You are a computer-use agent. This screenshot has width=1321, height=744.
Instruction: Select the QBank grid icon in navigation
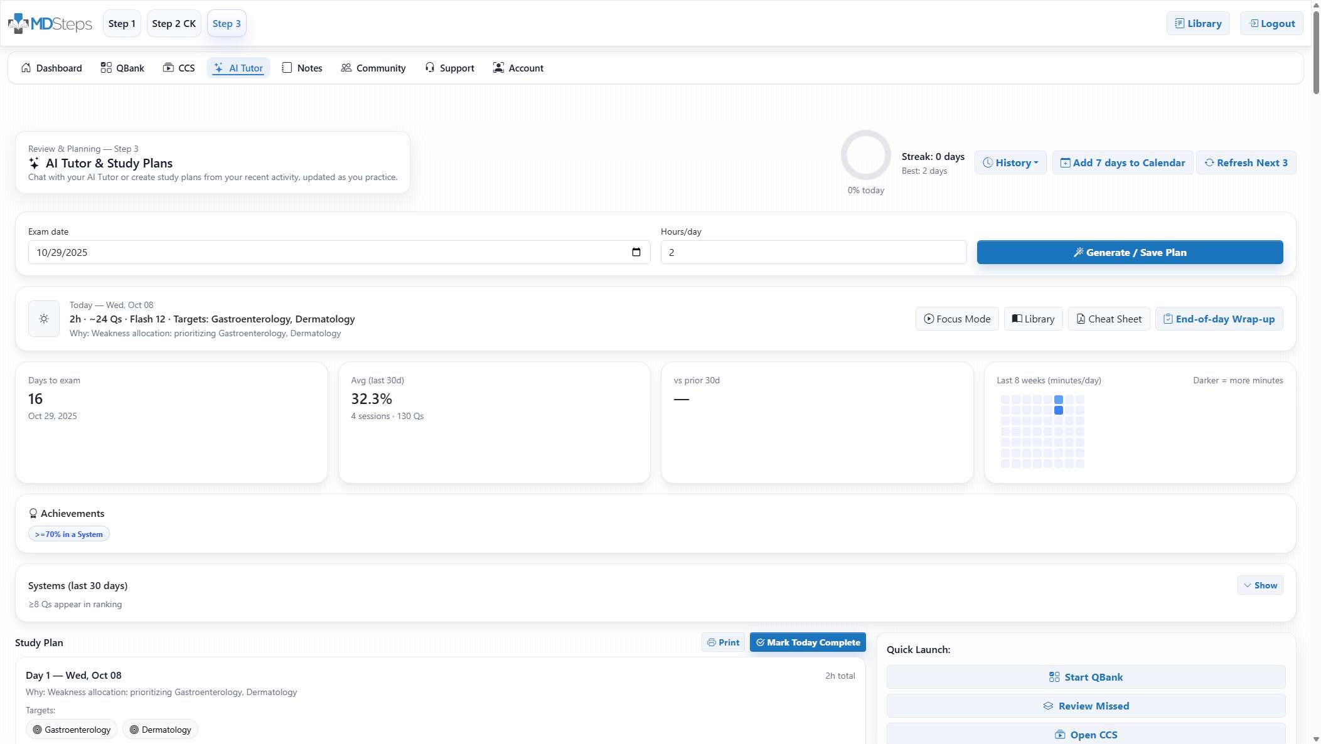click(x=105, y=68)
